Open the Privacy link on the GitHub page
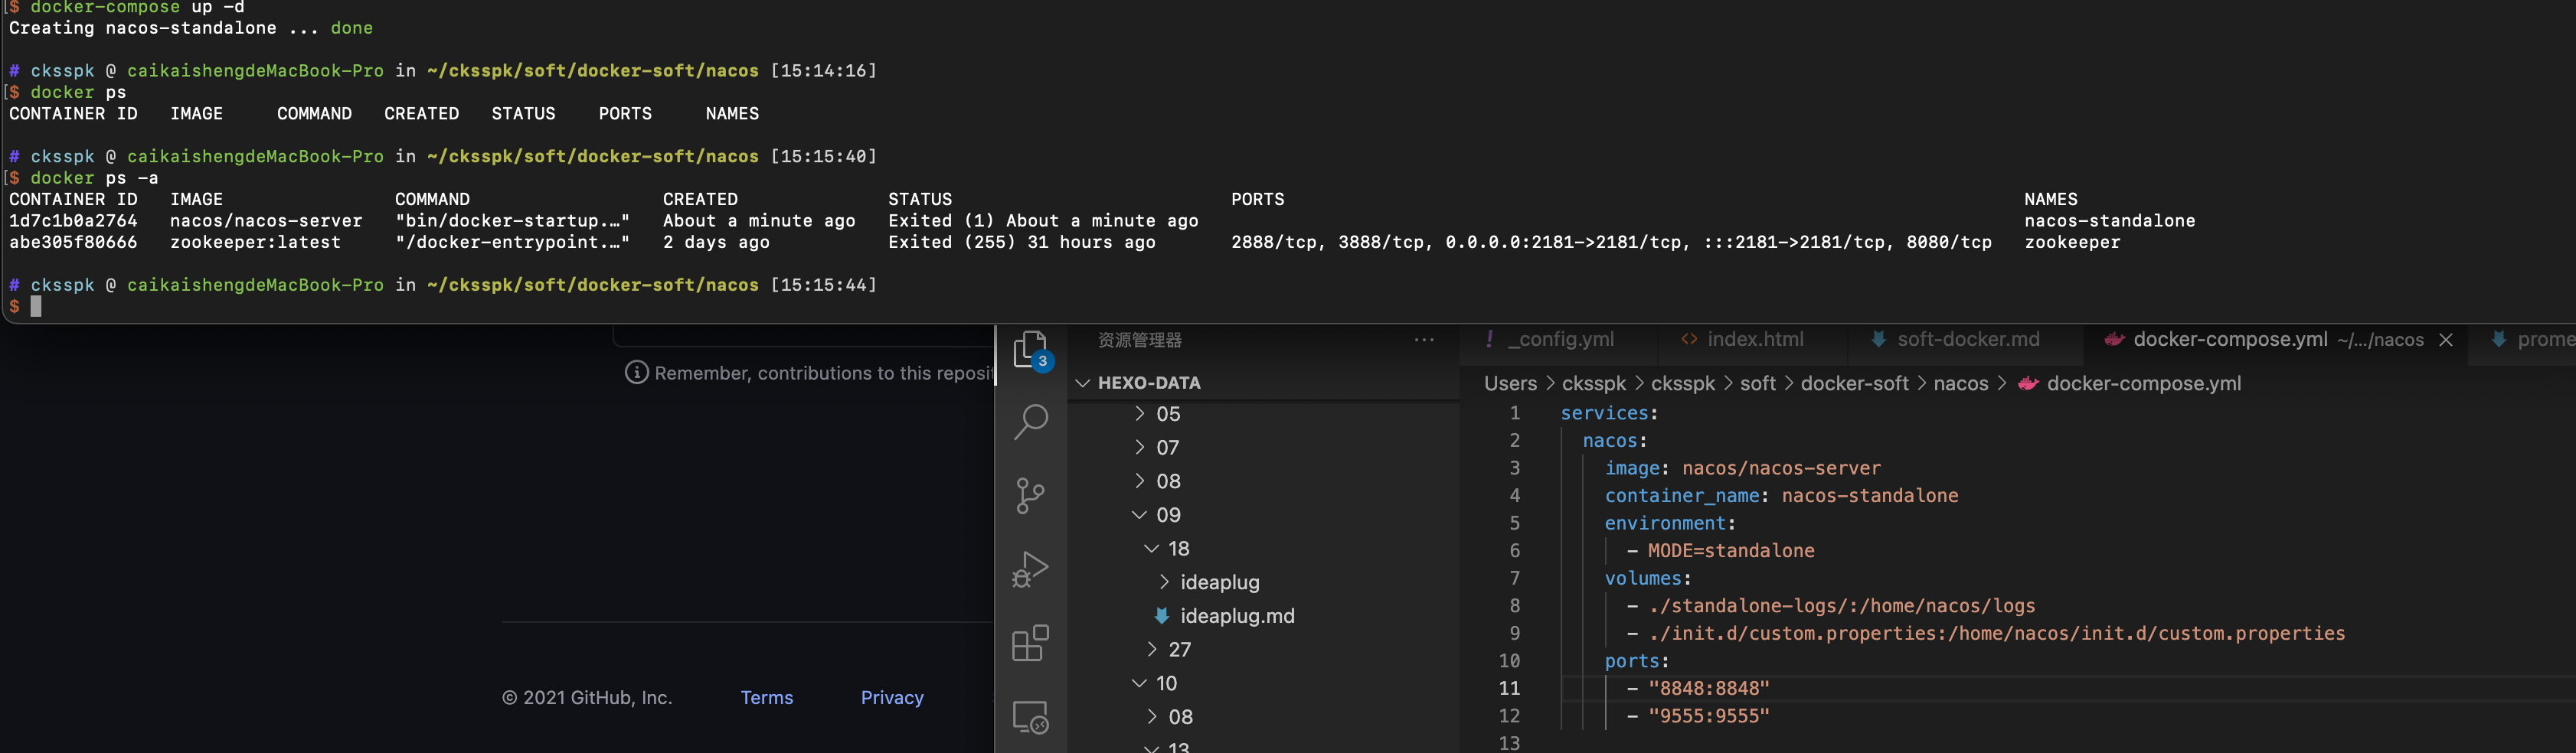This screenshot has height=753, width=2576. click(891, 697)
